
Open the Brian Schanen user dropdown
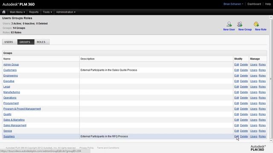(233, 4)
